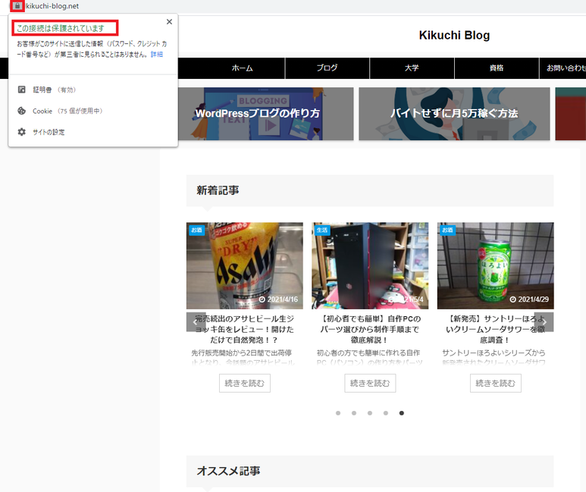Select third carousel pagination dot

[370, 413]
